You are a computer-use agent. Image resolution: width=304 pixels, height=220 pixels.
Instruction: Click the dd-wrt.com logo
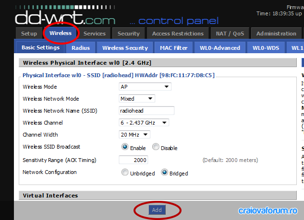coord(65,18)
